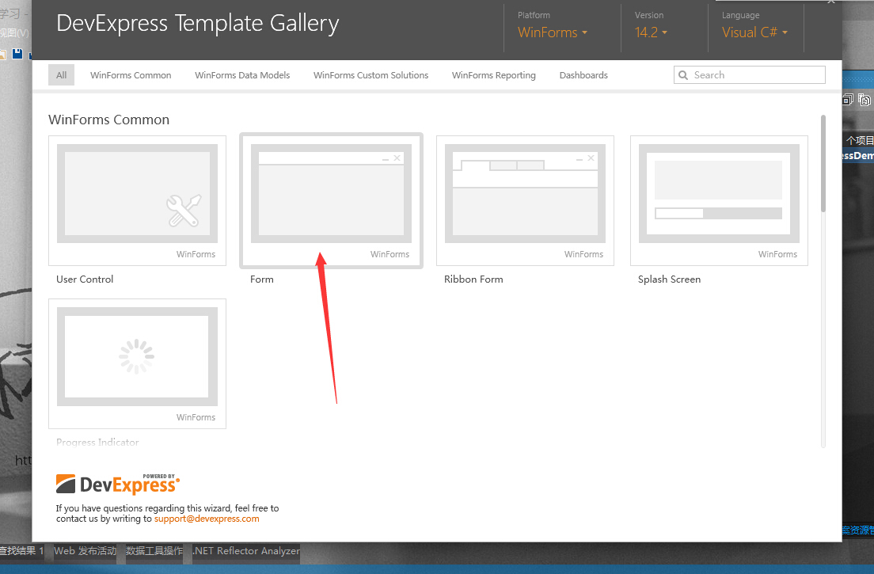Click the "Splash Screen" template label

670,279
